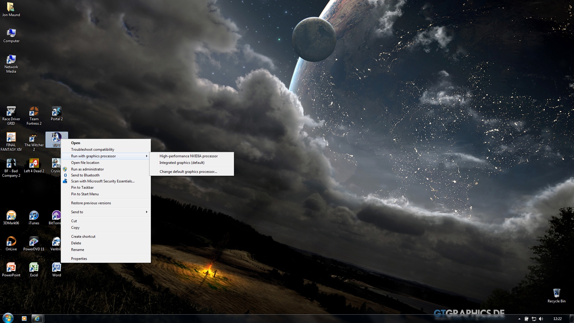
Task: Click Run as administrator
Action: (x=87, y=169)
